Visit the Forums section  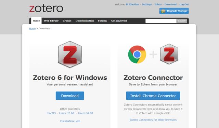click(102, 21)
